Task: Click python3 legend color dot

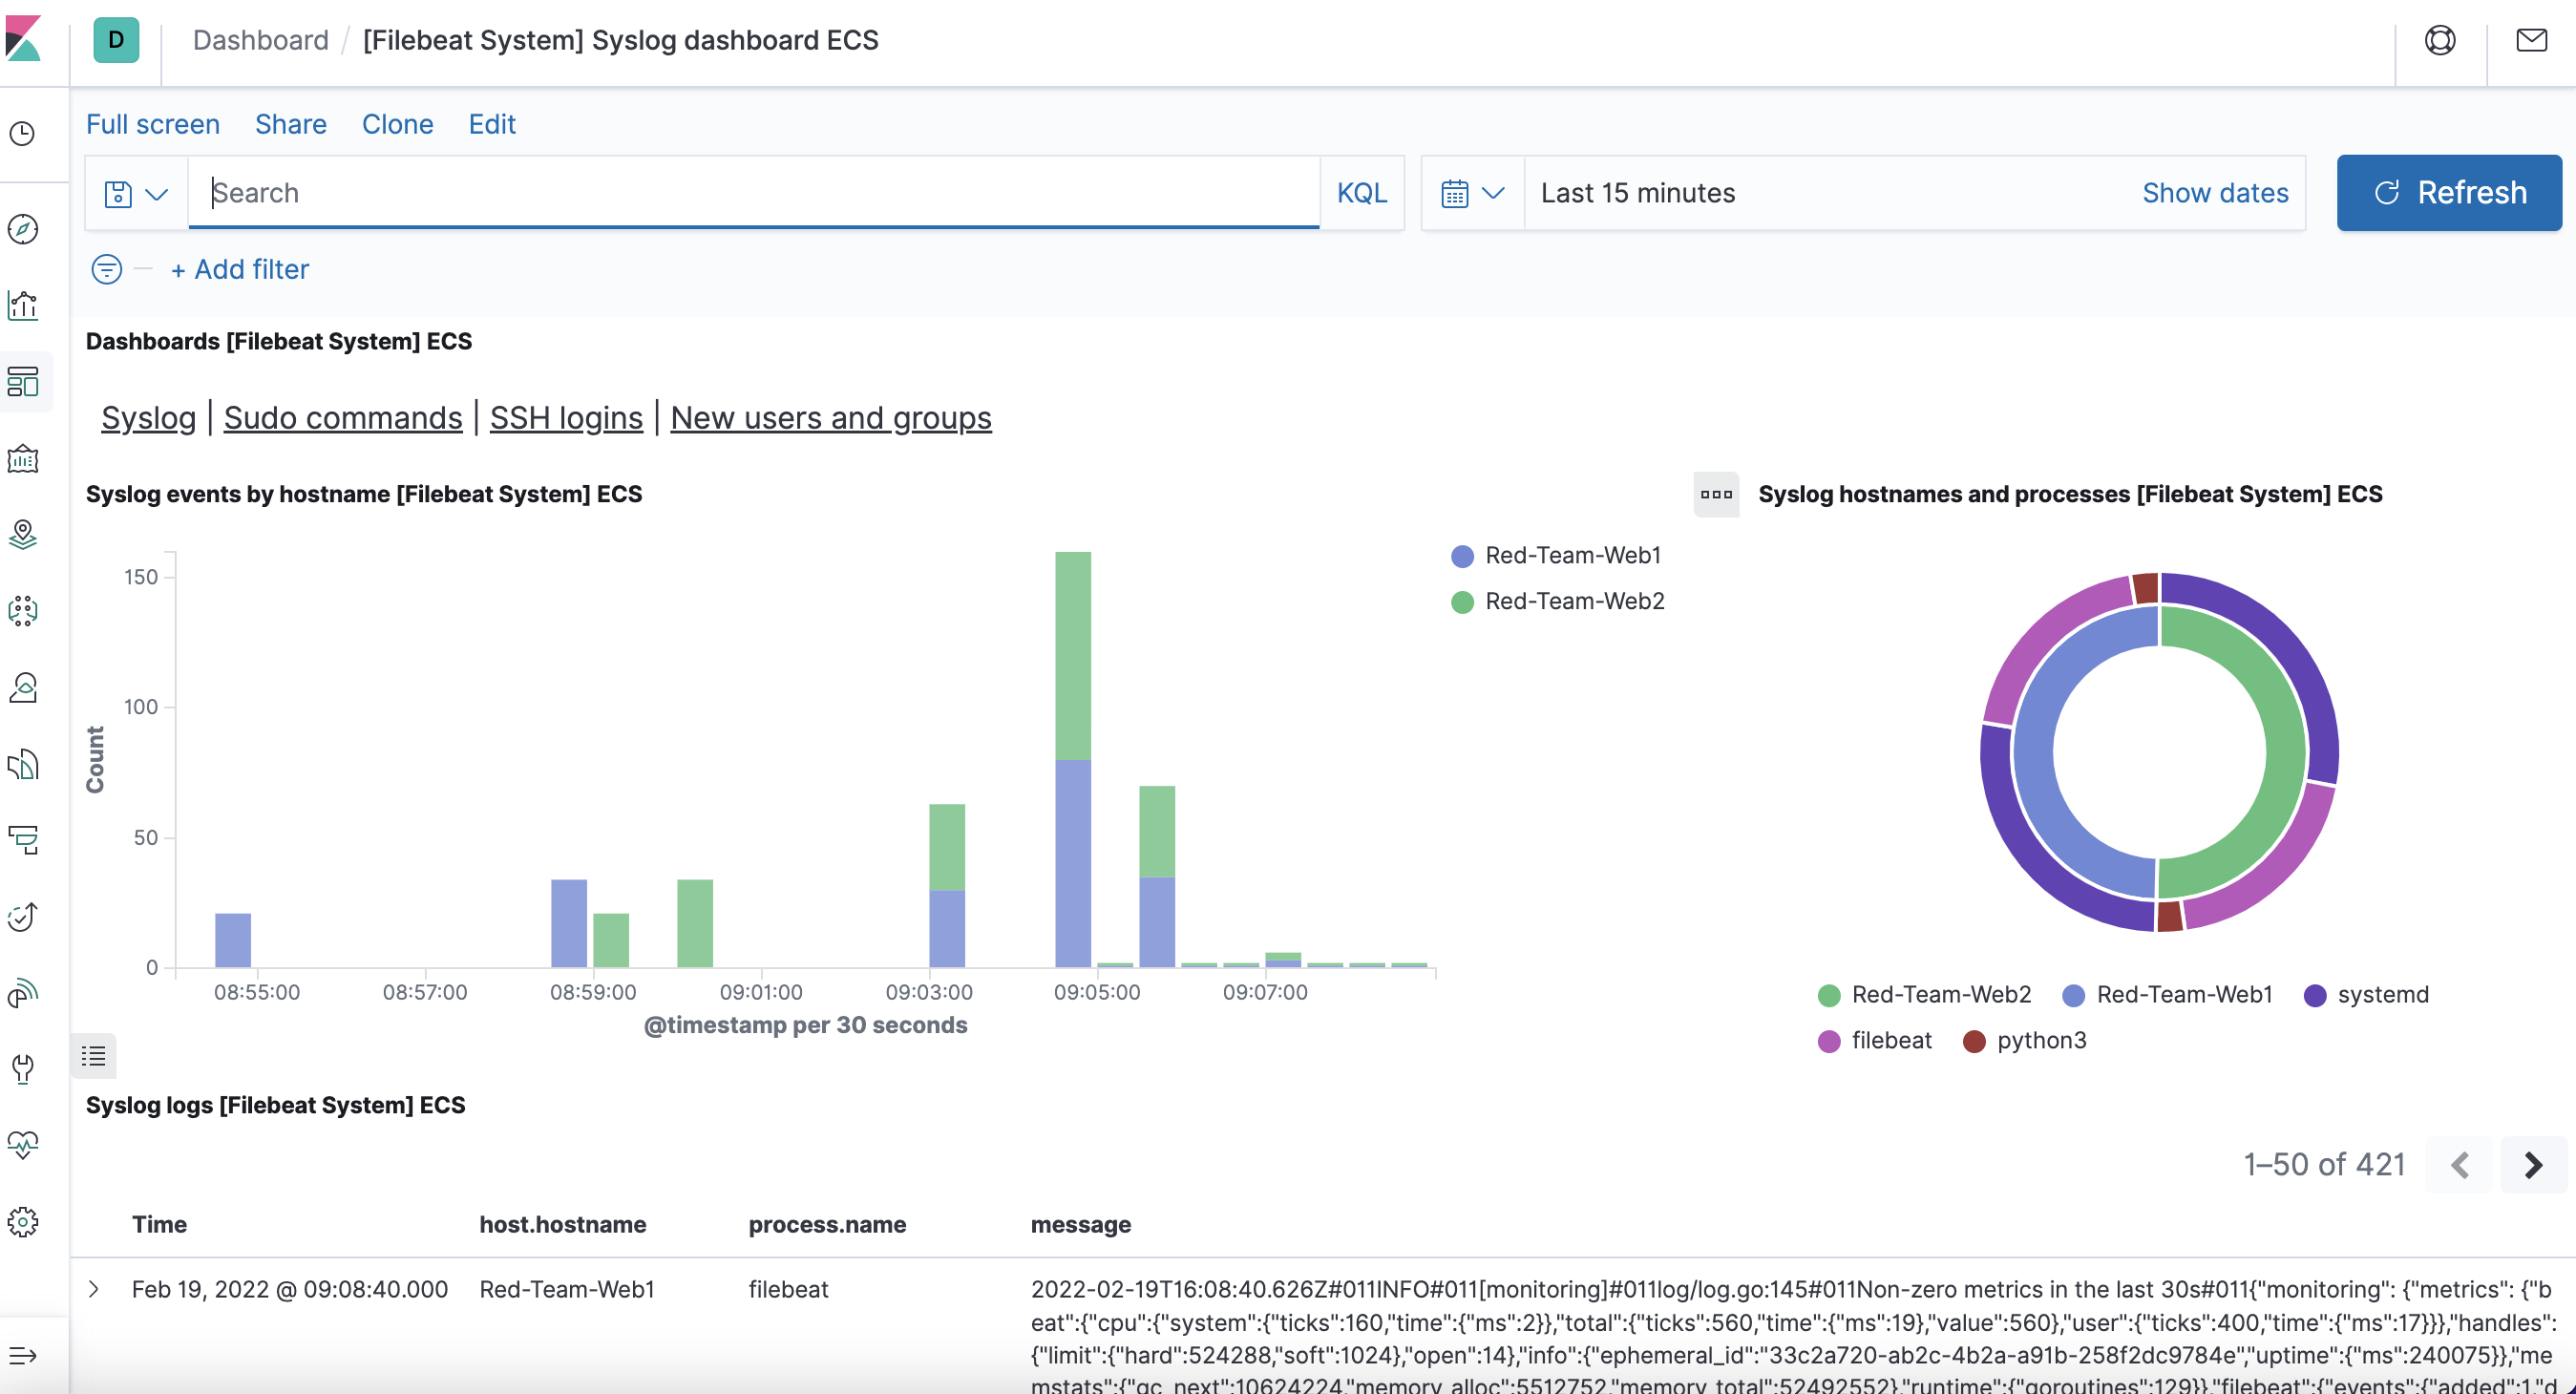Action: pos(1974,1041)
